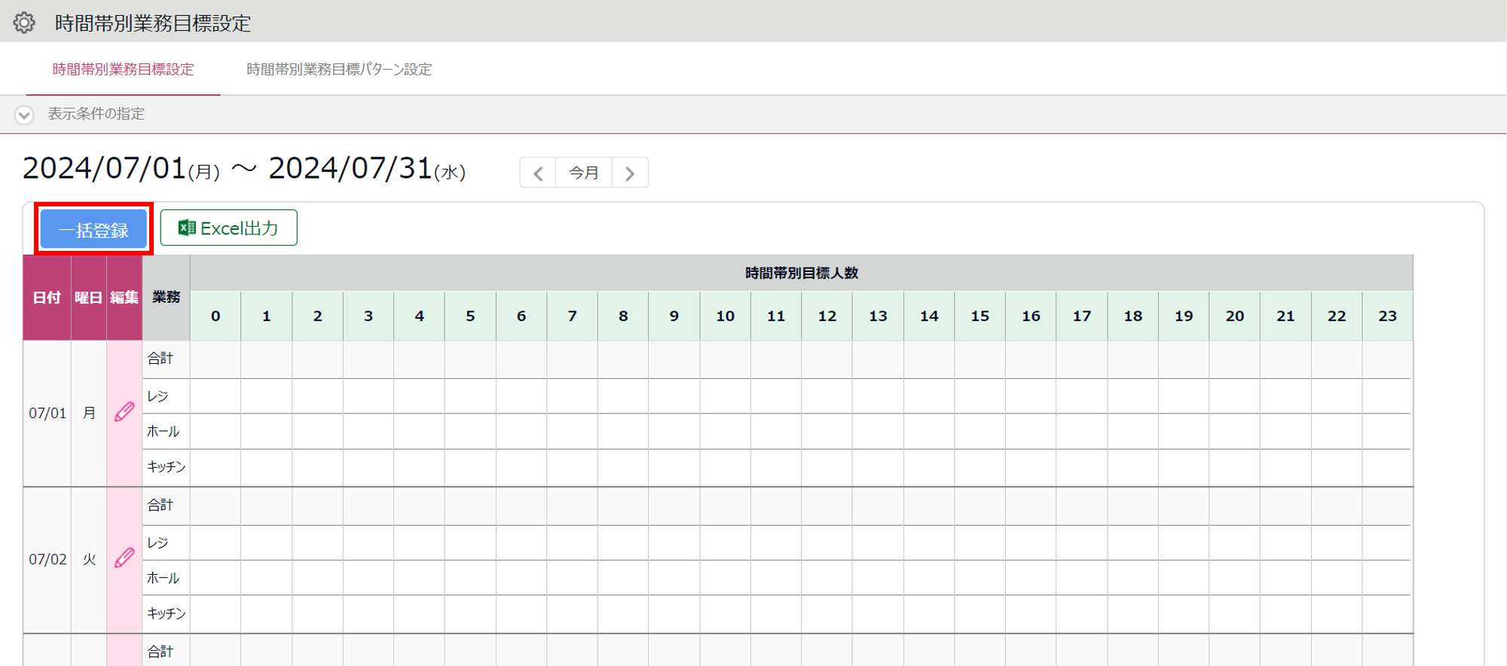The height and width of the screenshot is (666, 1507).
Task: Click hour 0 column header
Action: (216, 316)
